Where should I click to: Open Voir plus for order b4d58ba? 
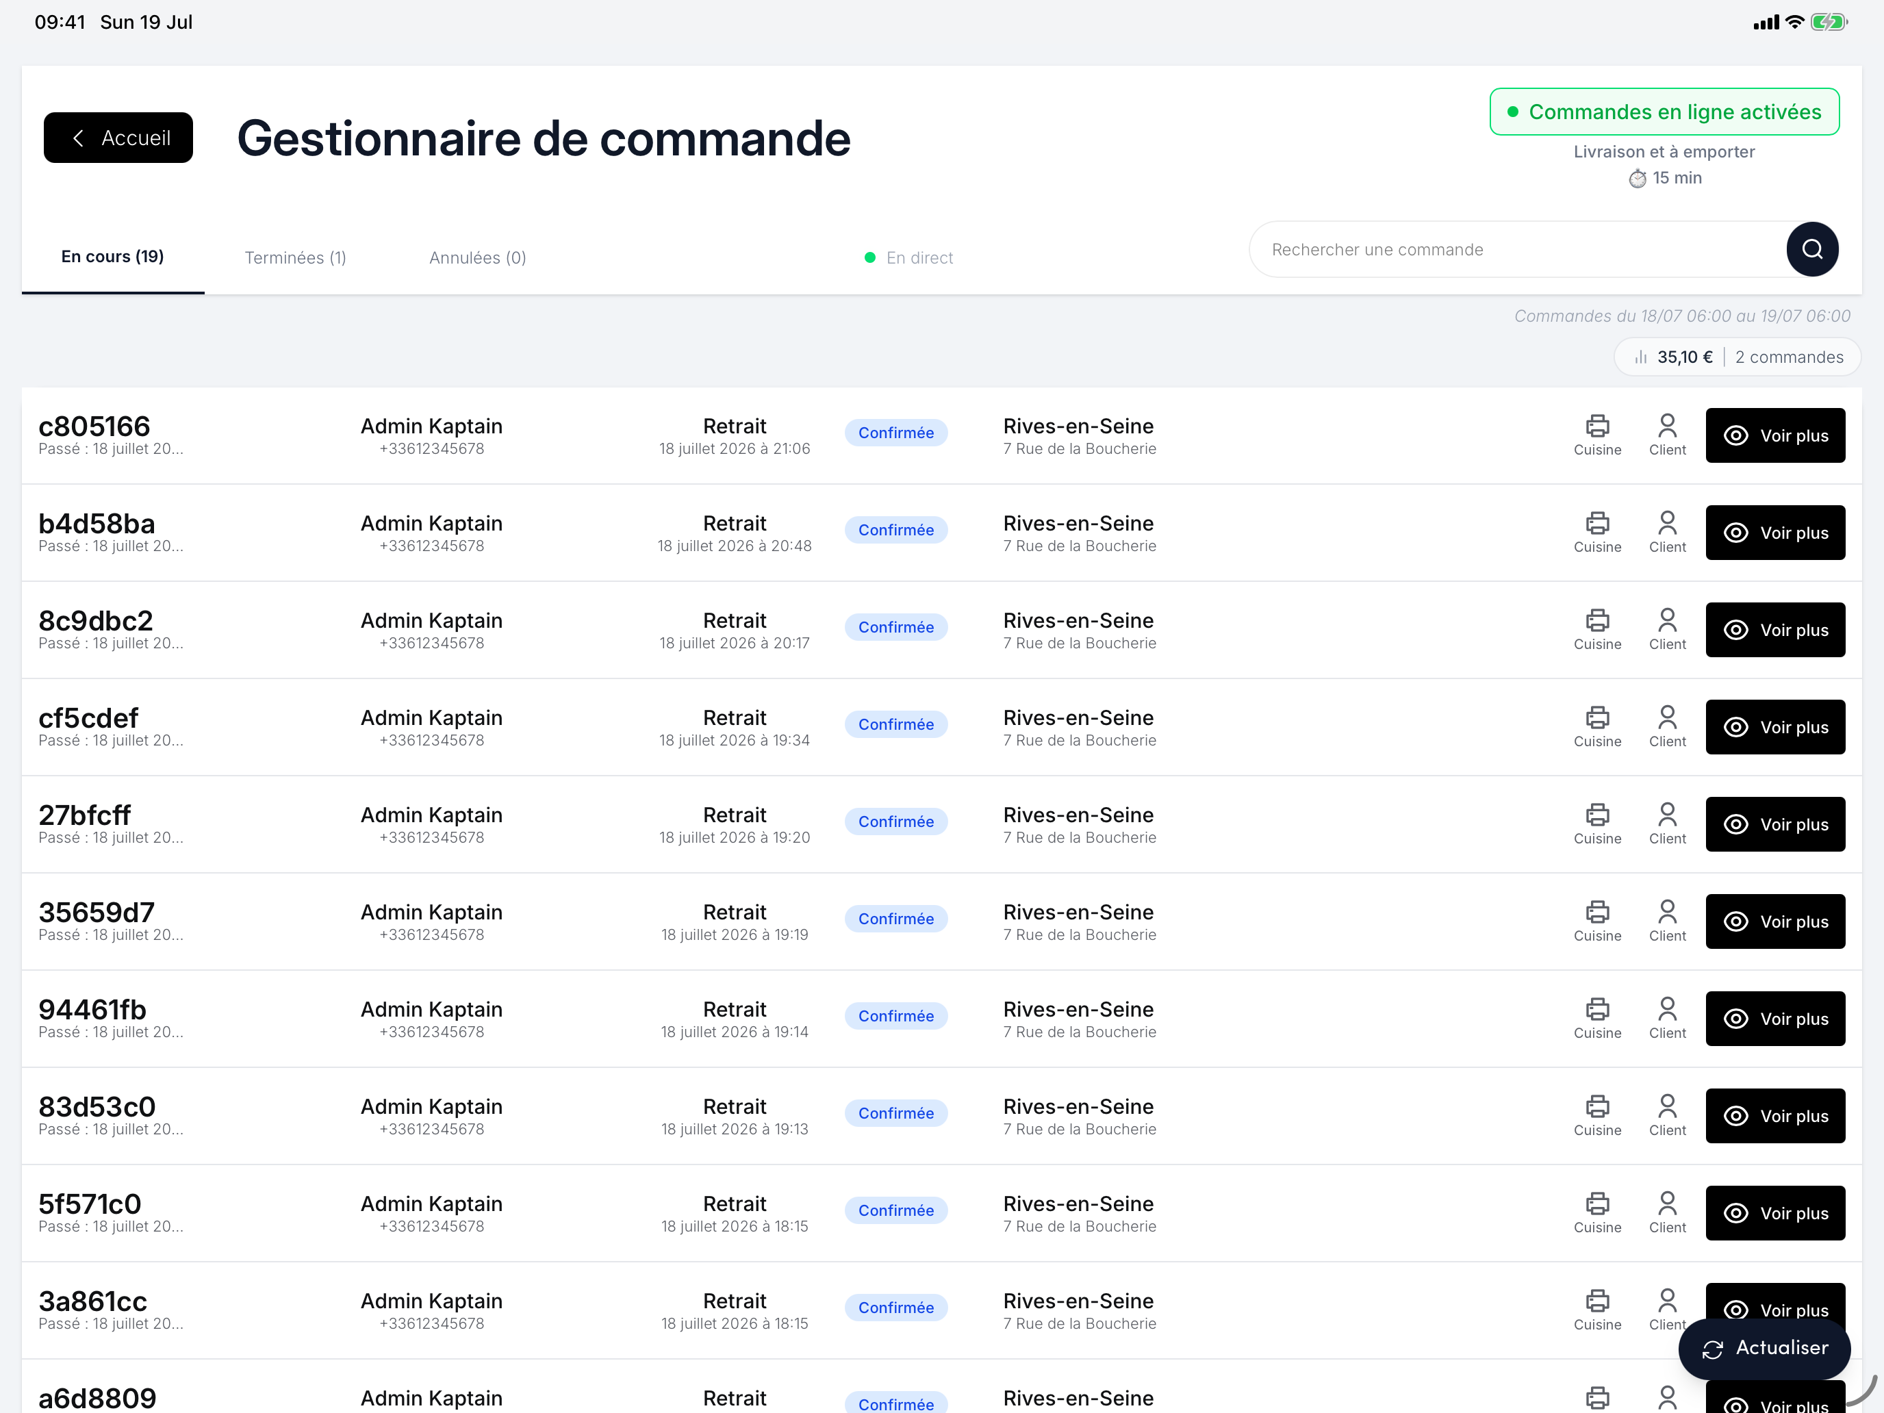tap(1775, 533)
